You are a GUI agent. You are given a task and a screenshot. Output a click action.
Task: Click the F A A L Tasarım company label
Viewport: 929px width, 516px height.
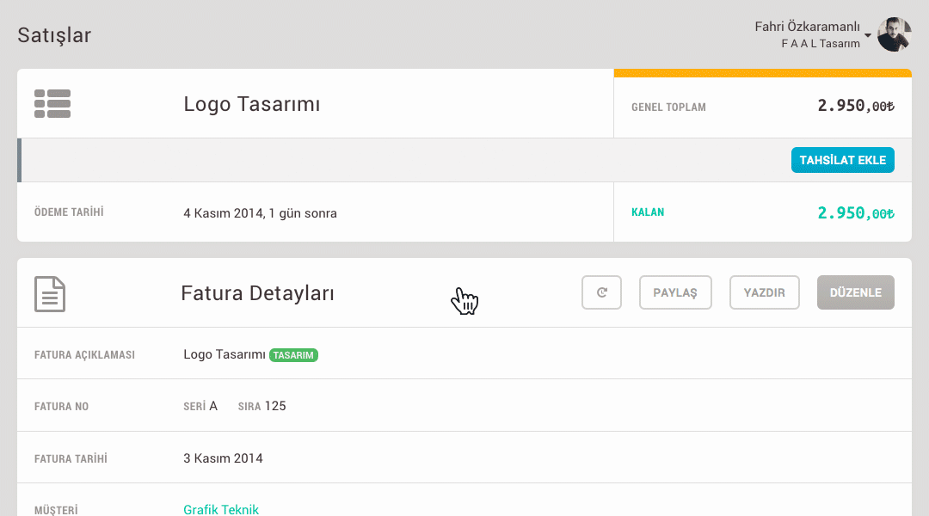point(820,44)
